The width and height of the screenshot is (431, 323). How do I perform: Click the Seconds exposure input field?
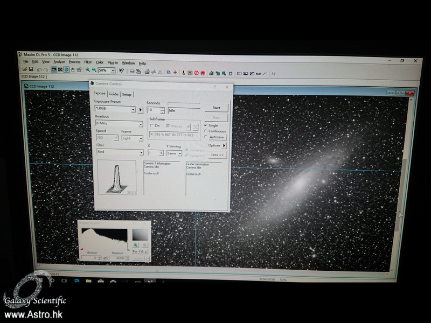(x=152, y=110)
